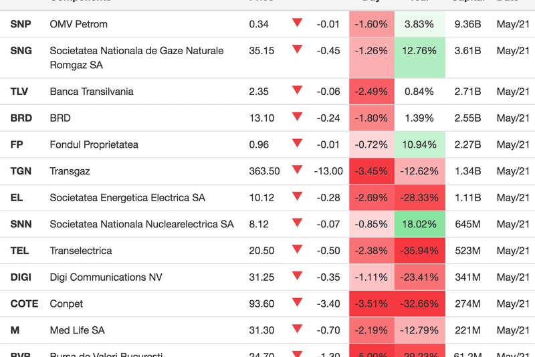Click the red arrow next to Conpet price

click(297, 303)
